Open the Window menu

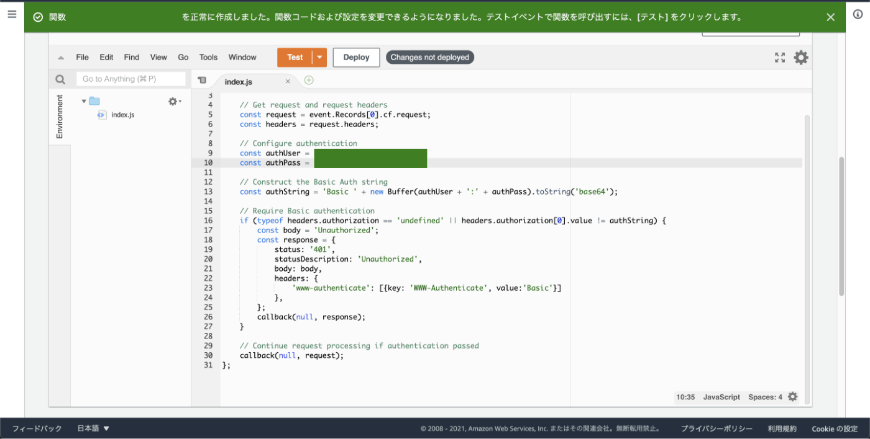[x=242, y=57]
